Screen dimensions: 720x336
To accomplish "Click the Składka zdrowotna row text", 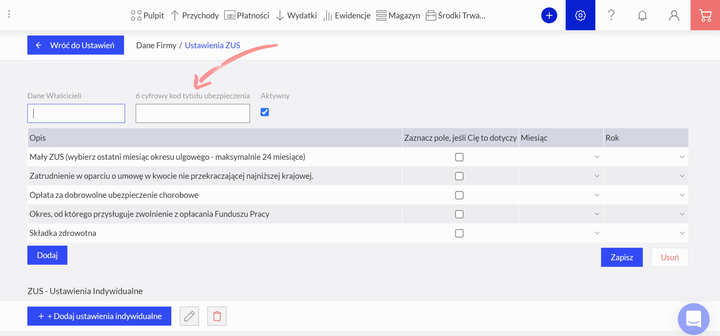I will (x=63, y=233).
